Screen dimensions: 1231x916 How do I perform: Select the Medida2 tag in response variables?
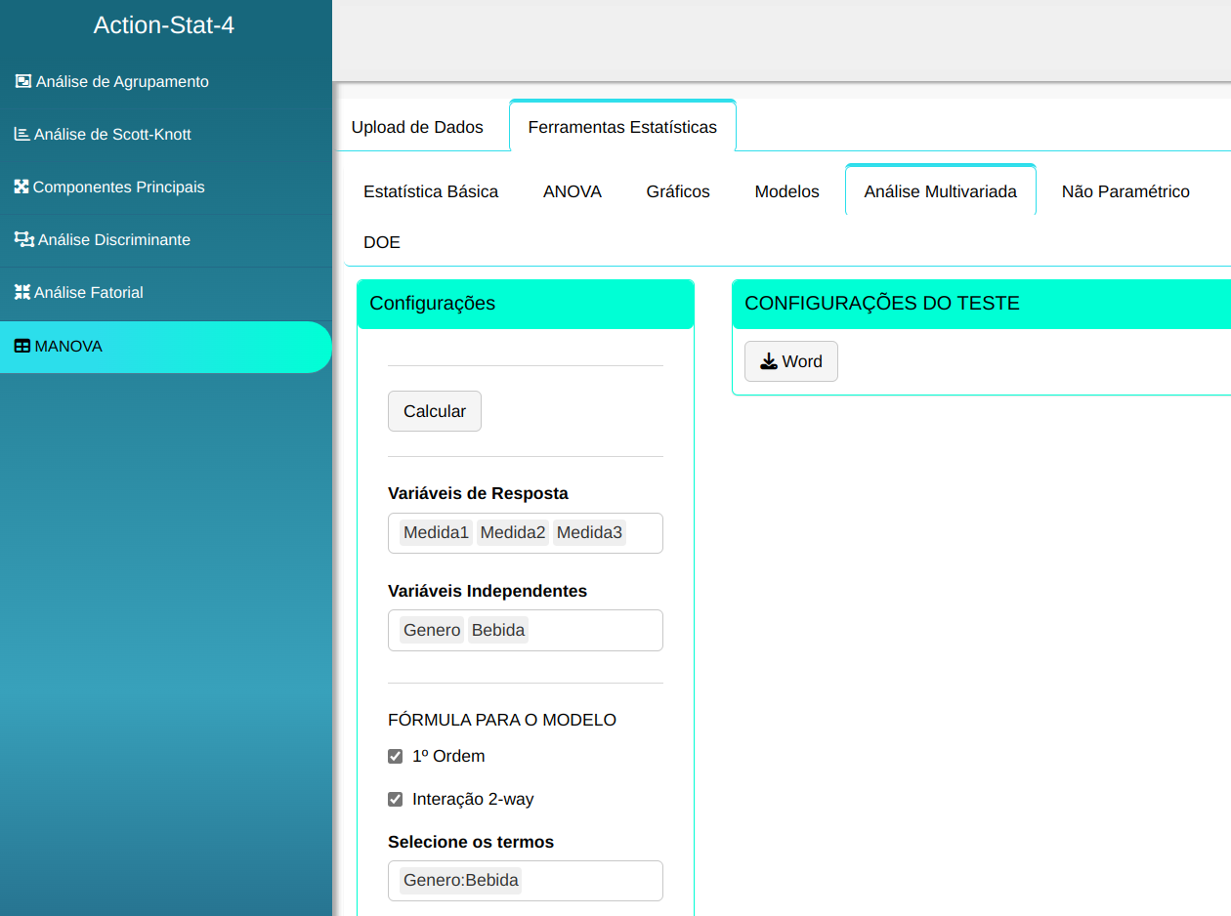click(x=513, y=533)
